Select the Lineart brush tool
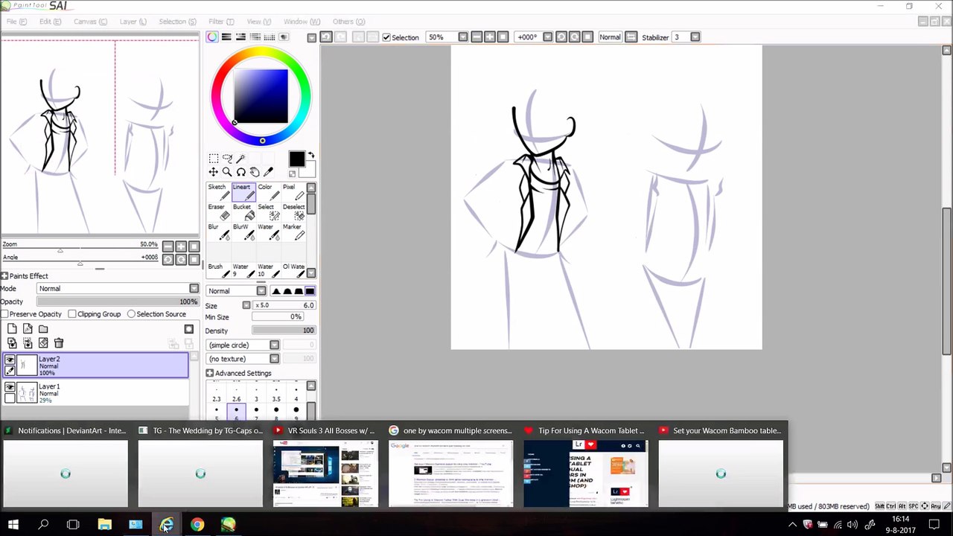 (x=243, y=192)
